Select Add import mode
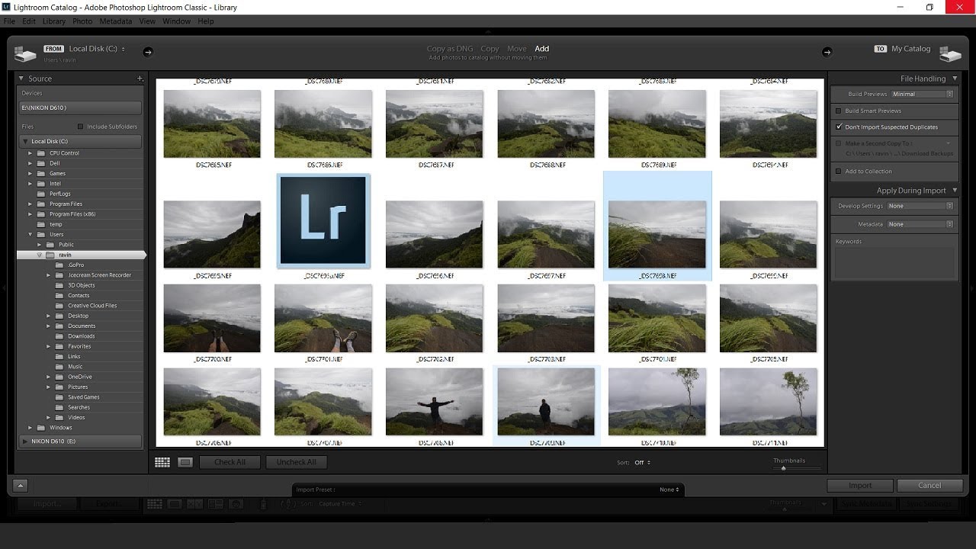This screenshot has width=976, height=549. click(x=541, y=49)
